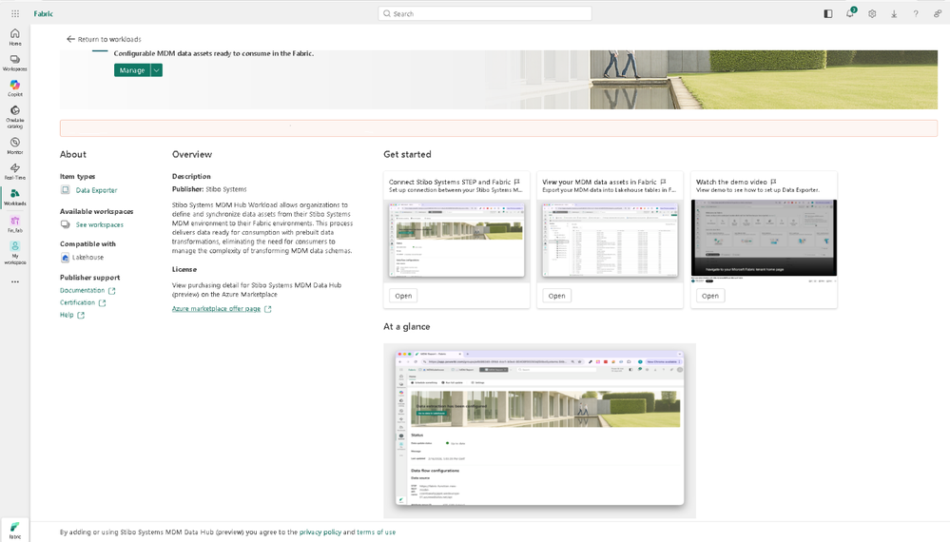Image resolution: width=950 pixels, height=542 pixels.
Task: Open the app launcher waffle icon
Action: (15, 13)
